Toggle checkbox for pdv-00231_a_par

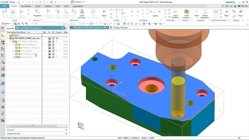pyautogui.click(x=16, y=54)
